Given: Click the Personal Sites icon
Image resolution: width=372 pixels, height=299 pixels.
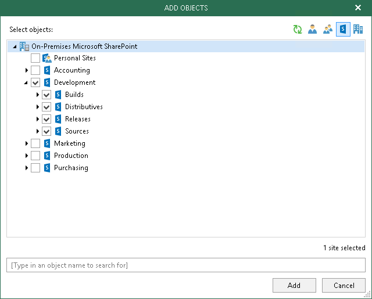Looking at the screenshot, I should tap(47, 58).
